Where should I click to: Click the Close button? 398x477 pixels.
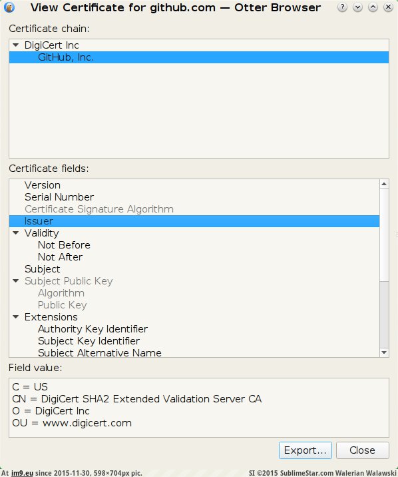(363, 450)
